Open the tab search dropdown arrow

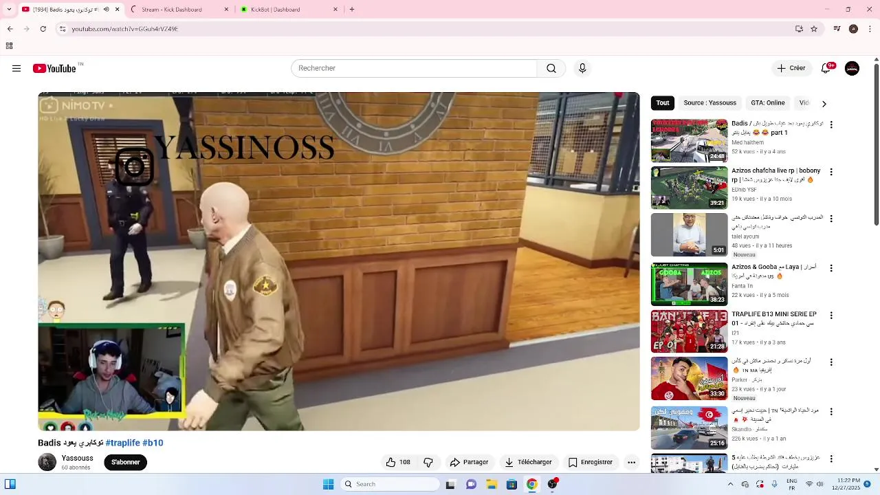coord(9,10)
